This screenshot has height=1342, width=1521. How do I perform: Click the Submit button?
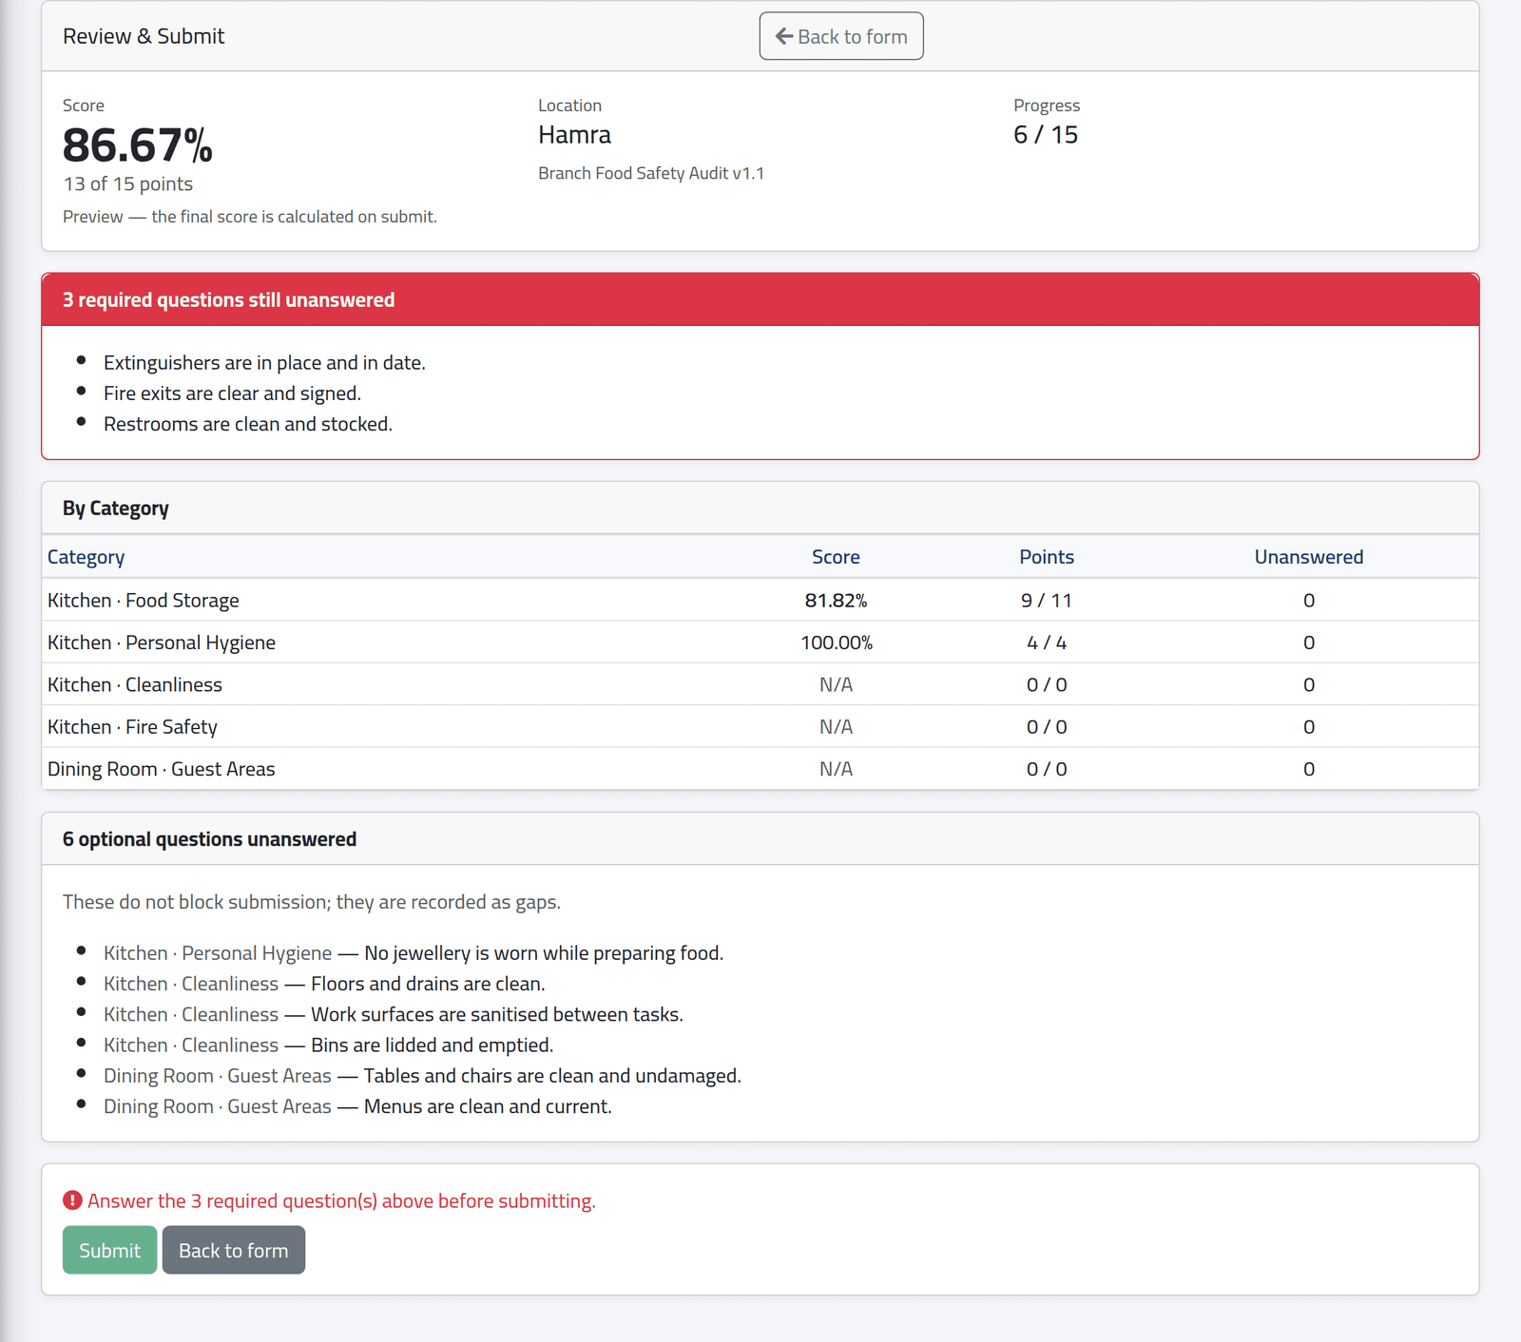coord(109,1250)
